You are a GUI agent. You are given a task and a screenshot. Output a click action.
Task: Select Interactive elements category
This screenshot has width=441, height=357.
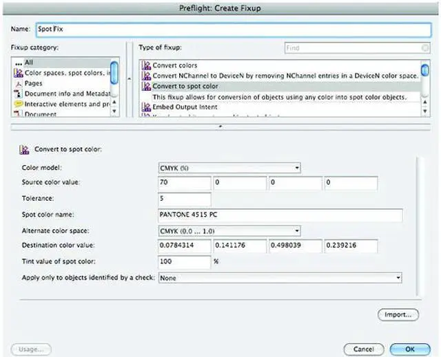pos(61,104)
